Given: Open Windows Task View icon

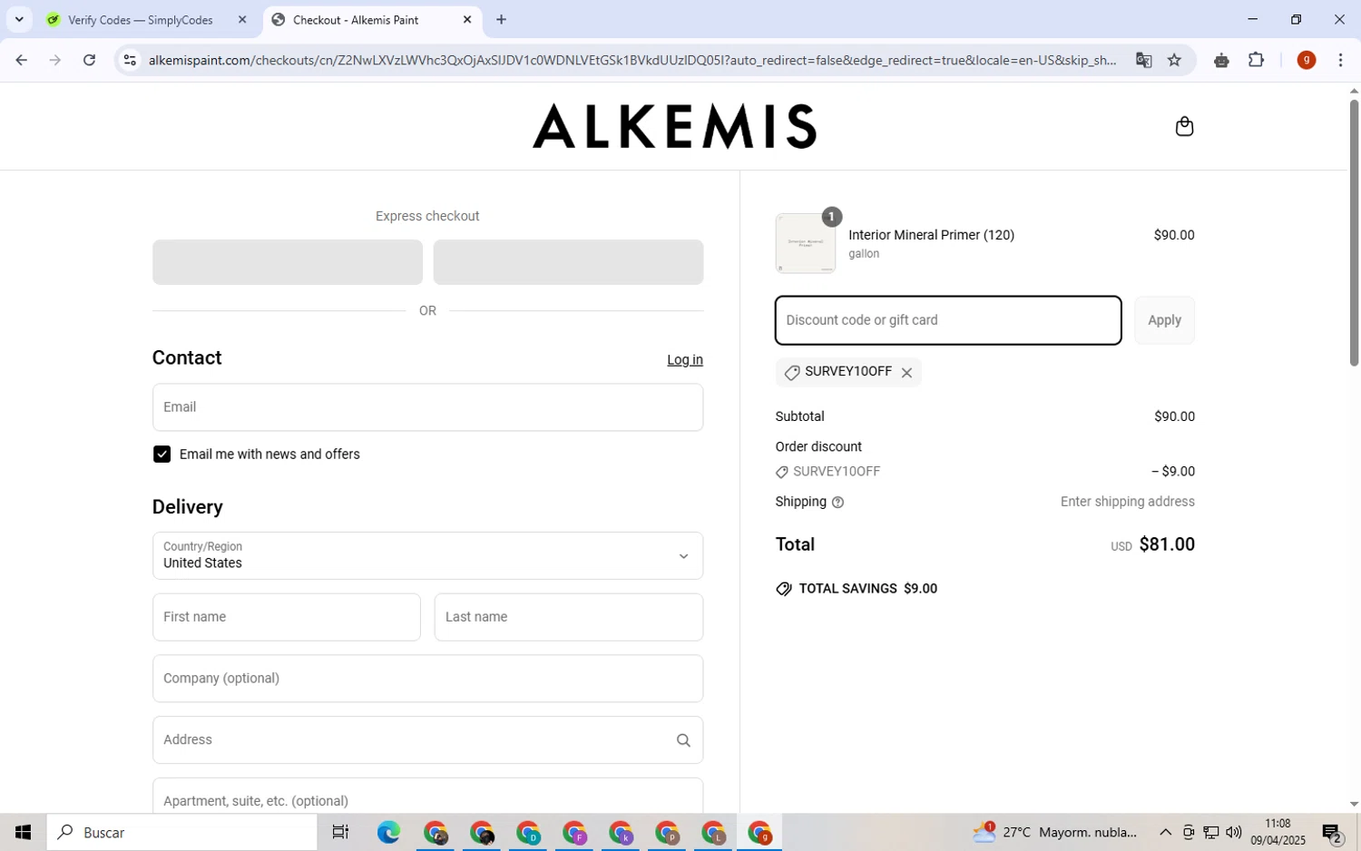Looking at the screenshot, I should (340, 832).
